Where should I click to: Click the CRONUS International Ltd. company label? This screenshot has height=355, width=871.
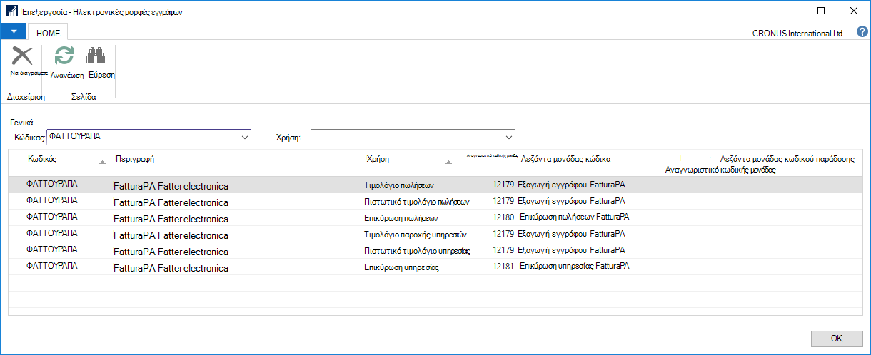(798, 33)
